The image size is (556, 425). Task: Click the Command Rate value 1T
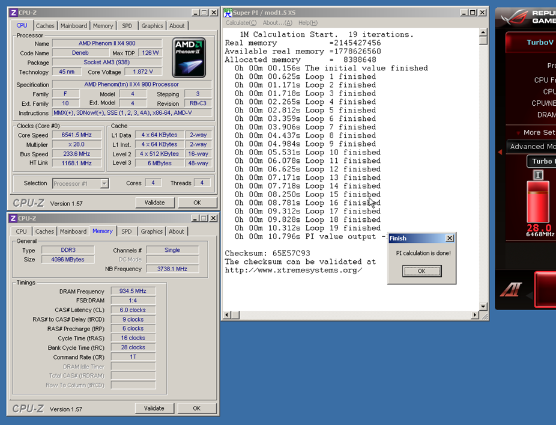tap(133, 357)
